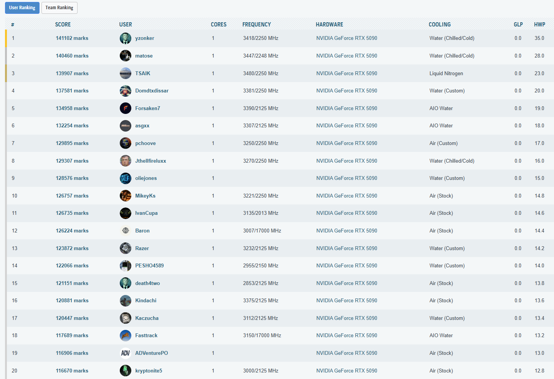Click Baron's avatar icon

(125, 231)
